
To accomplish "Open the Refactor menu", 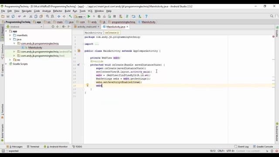I will tap(58, 11).
